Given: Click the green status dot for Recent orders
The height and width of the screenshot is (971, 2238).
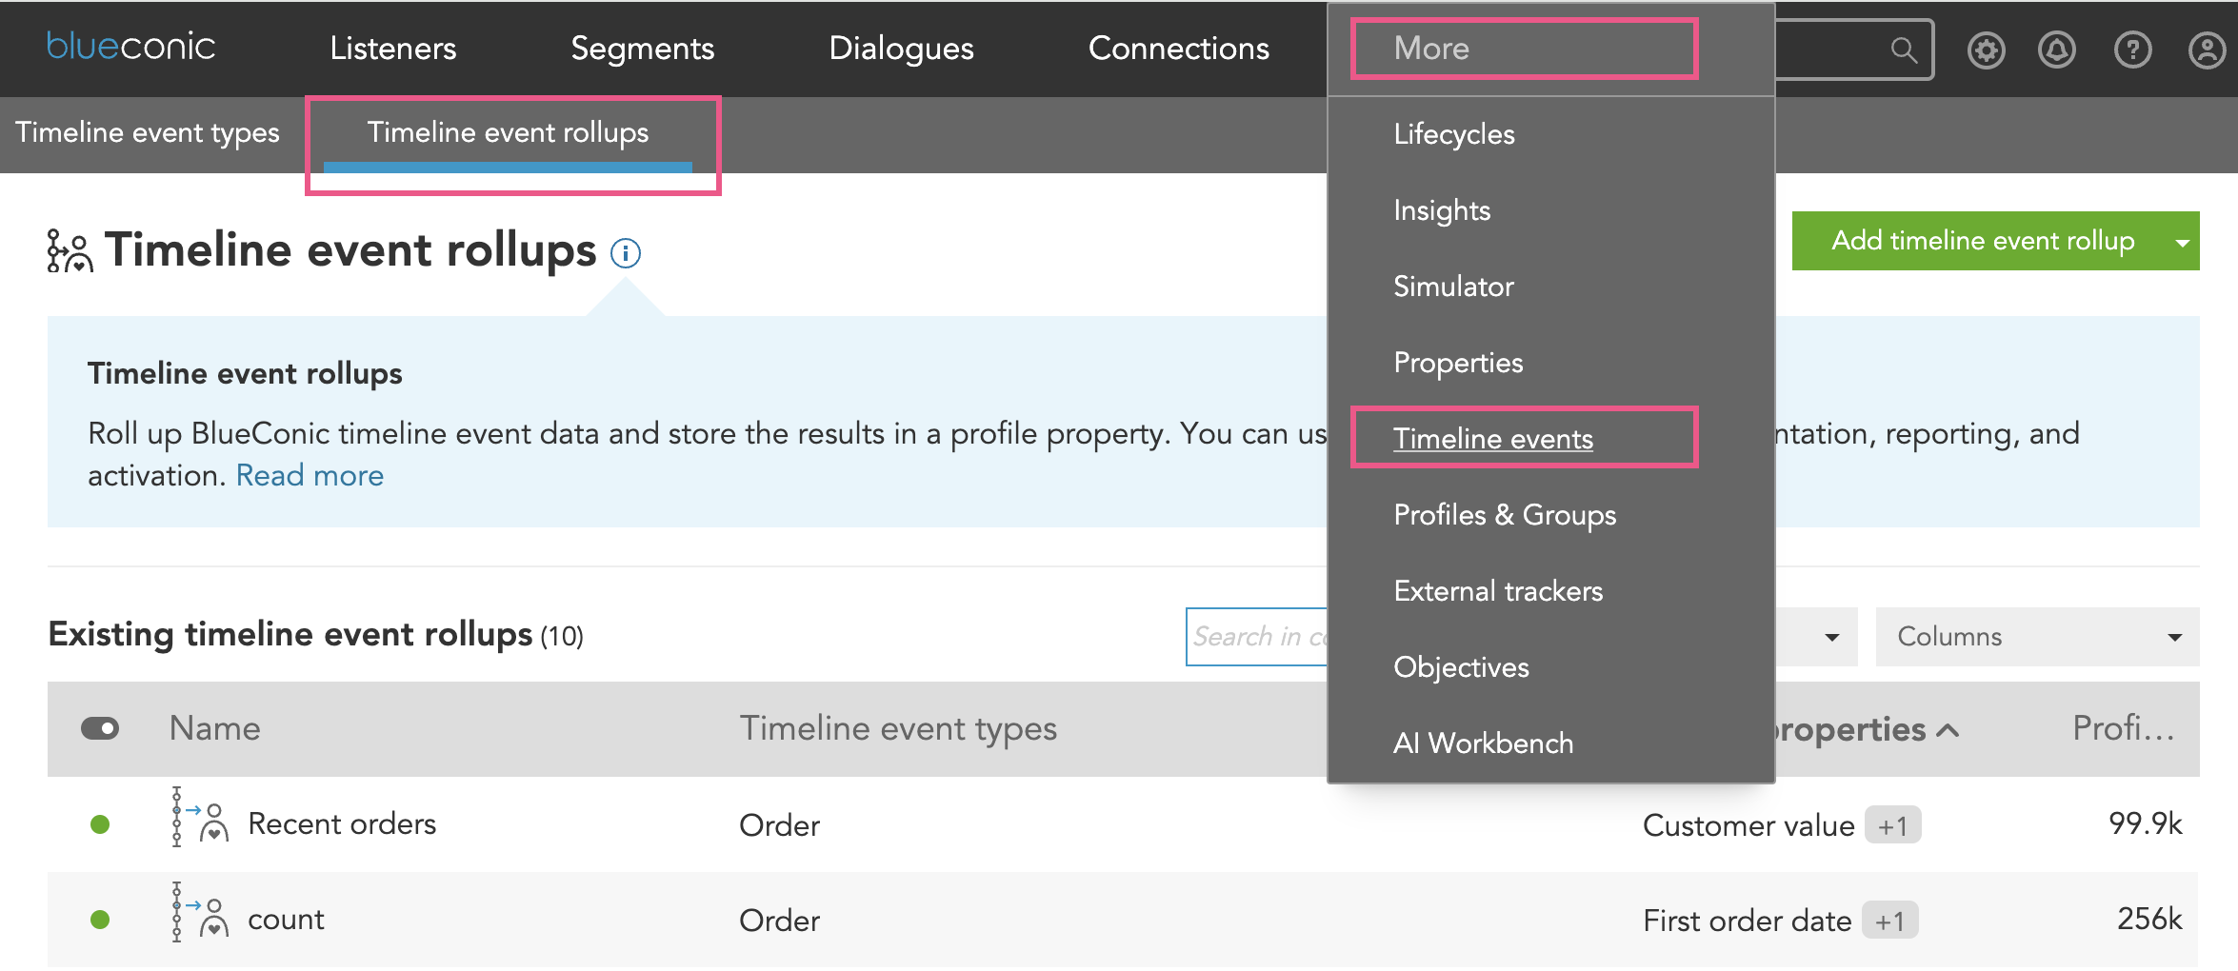Looking at the screenshot, I should click(100, 824).
